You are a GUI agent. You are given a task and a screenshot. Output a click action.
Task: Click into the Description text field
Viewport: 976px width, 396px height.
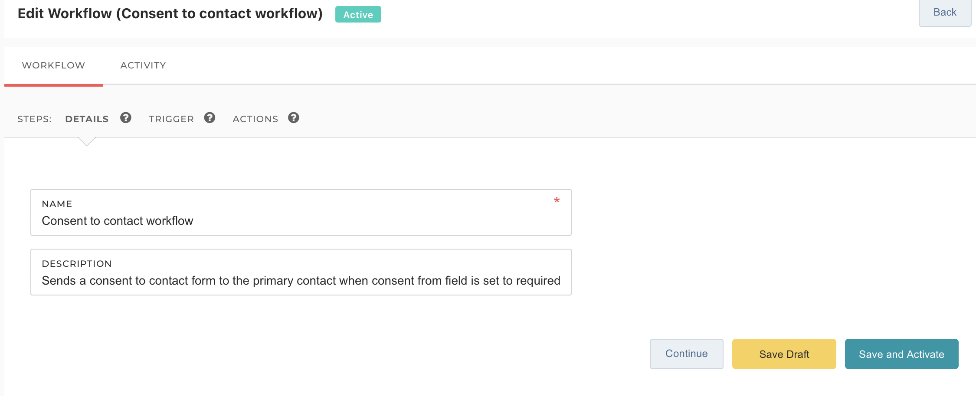click(301, 281)
